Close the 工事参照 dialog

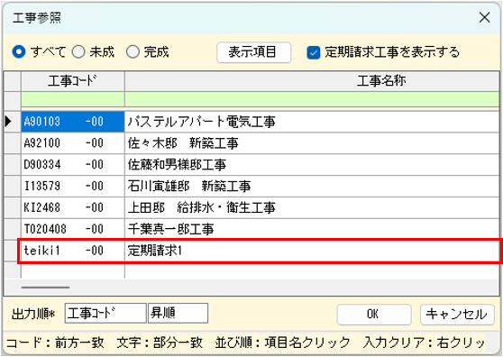(x=485, y=17)
